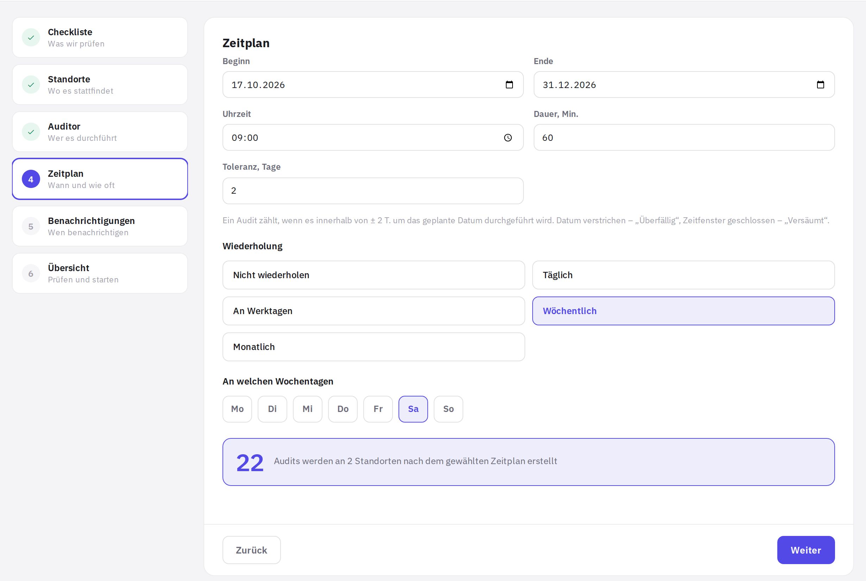Choose An Werktagen repetition

coord(374,311)
